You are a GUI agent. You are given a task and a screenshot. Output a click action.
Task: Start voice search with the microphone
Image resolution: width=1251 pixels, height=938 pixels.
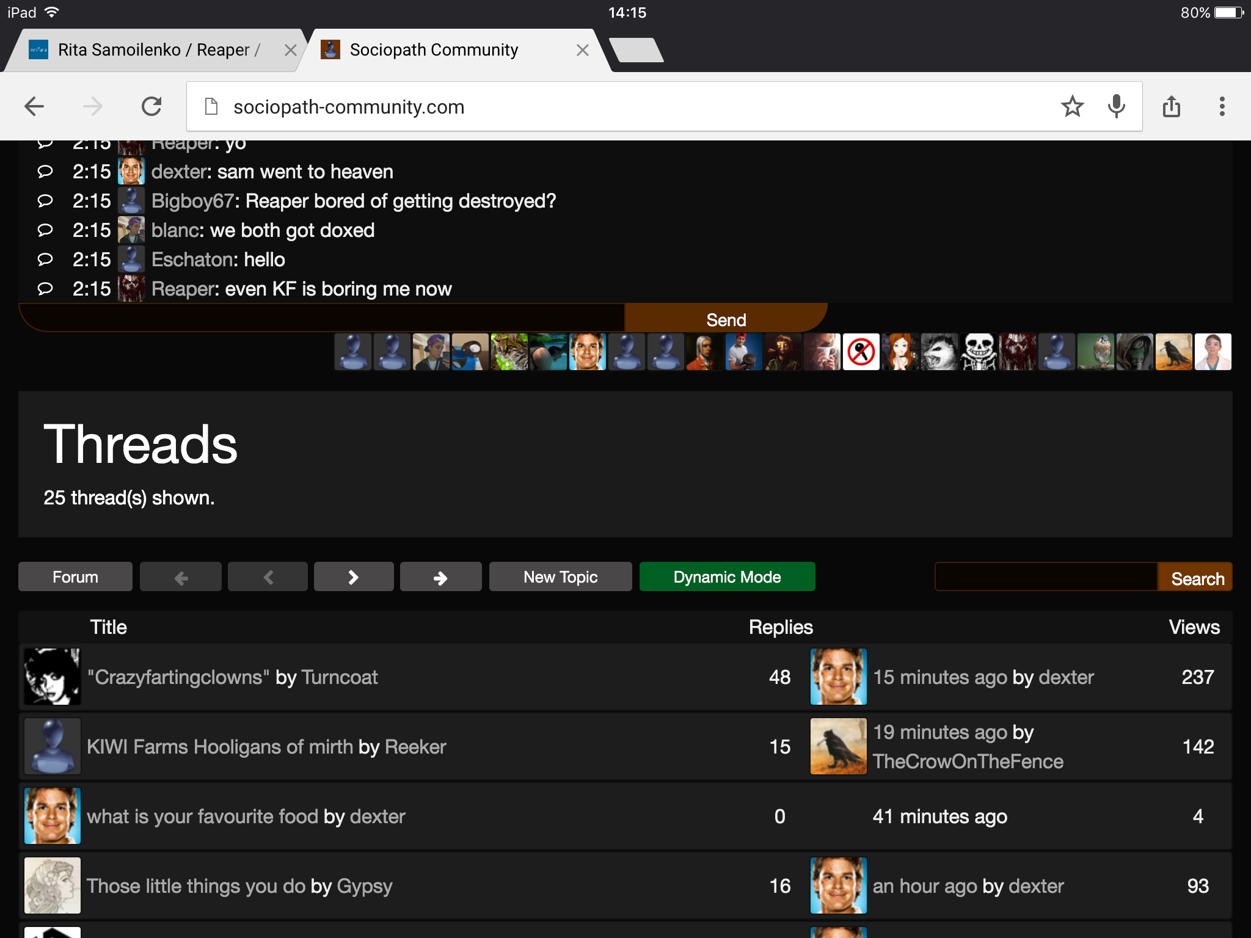[x=1116, y=107]
